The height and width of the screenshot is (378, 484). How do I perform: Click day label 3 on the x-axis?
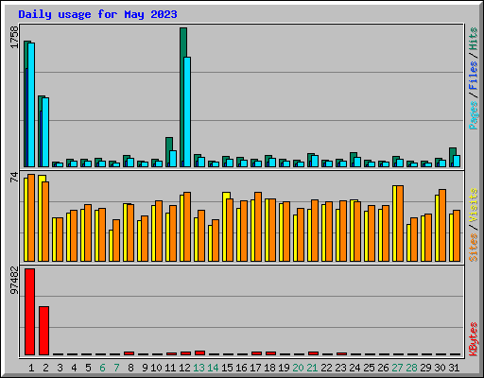(x=60, y=368)
